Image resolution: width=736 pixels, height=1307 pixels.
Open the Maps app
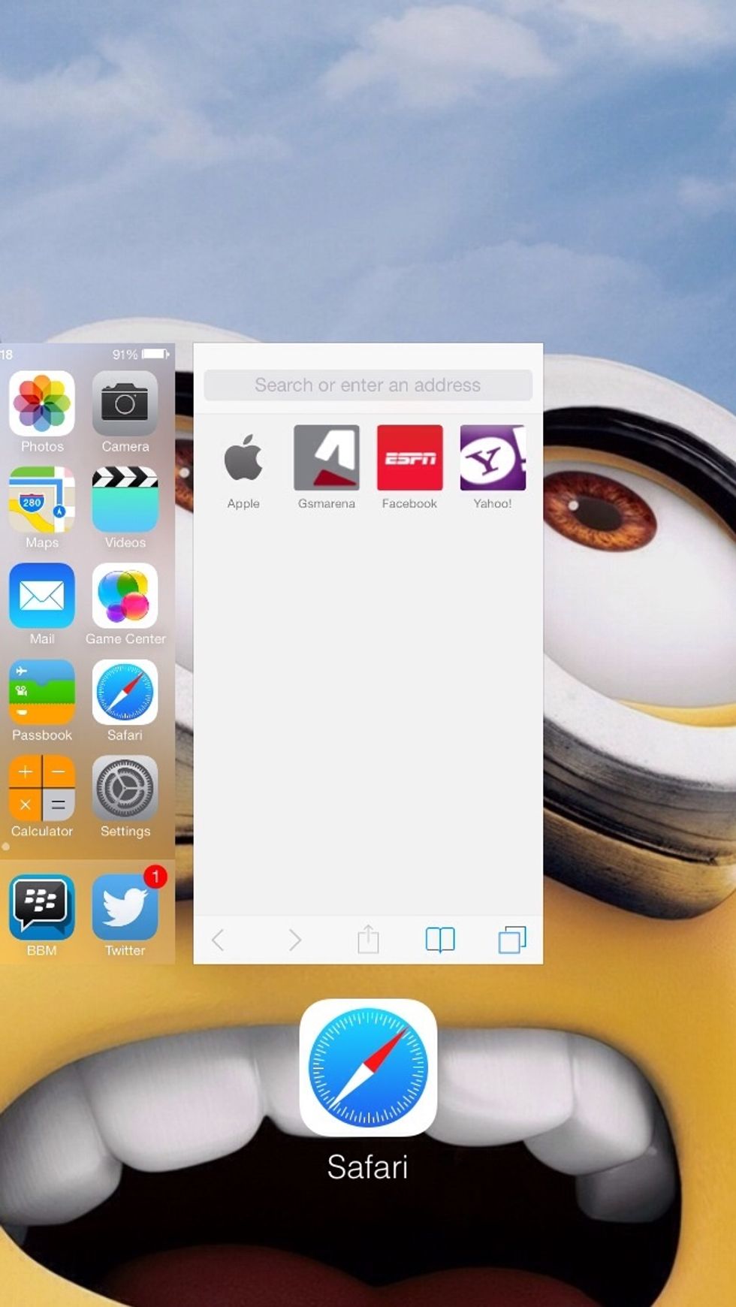tap(42, 500)
